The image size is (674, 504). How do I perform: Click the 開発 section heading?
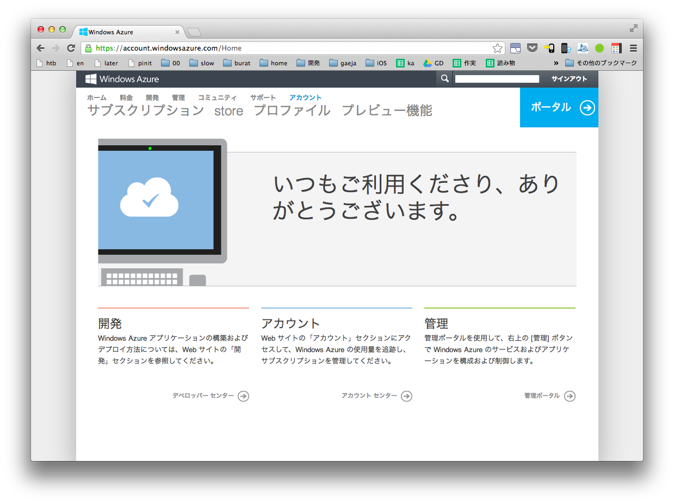click(110, 323)
